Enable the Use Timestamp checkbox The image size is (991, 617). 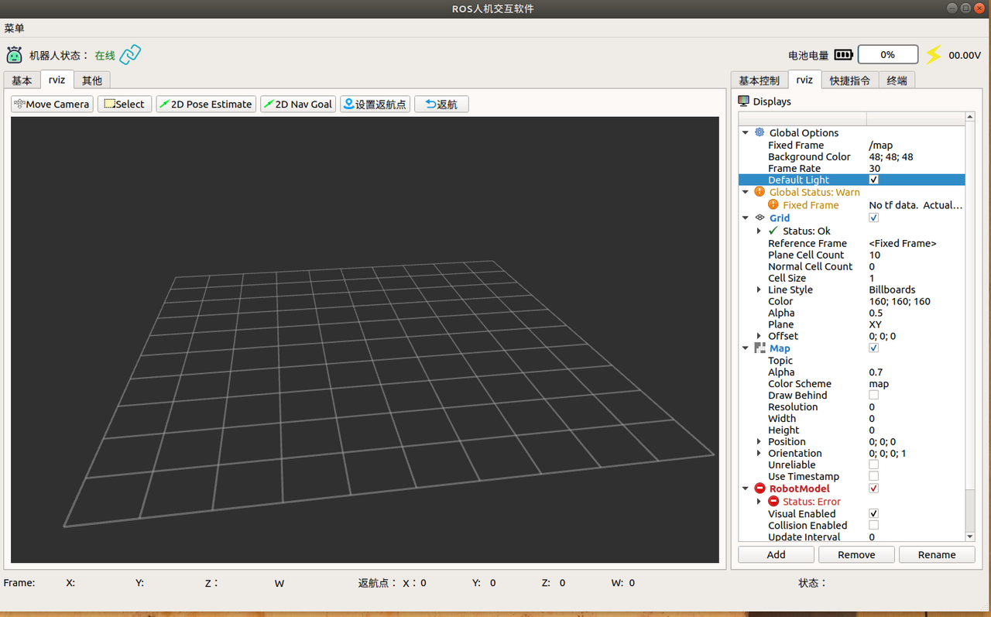point(874,476)
